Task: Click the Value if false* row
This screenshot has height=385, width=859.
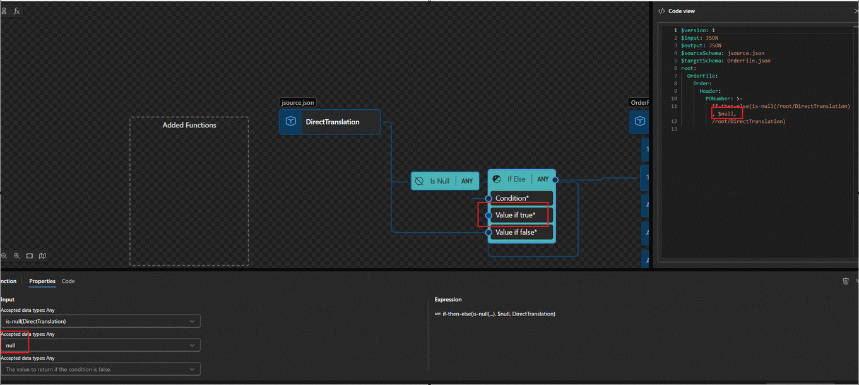Action: coord(521,232)
